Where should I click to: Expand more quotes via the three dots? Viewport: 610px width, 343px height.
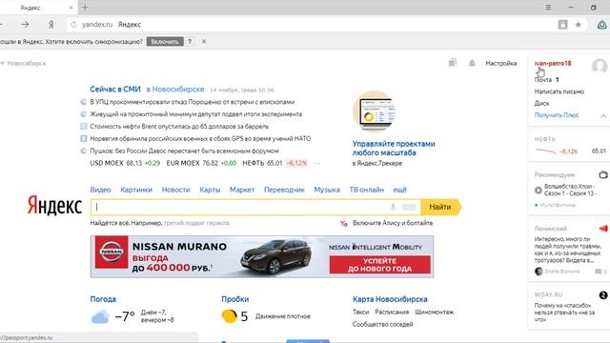click(317, 163)
